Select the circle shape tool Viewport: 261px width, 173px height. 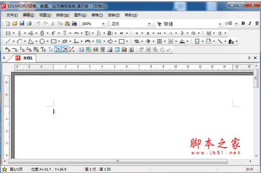point(42,41)
